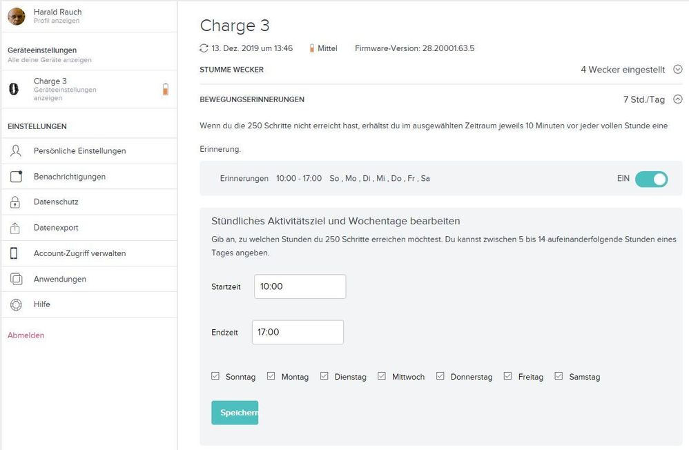This screenshot has height=450, width=689.
Task: Select Account-Zugriff verwalten
Action: coord(89,253)
